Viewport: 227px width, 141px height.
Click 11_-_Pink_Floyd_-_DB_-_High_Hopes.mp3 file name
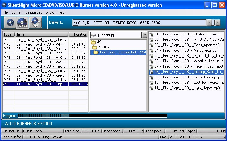187,88
